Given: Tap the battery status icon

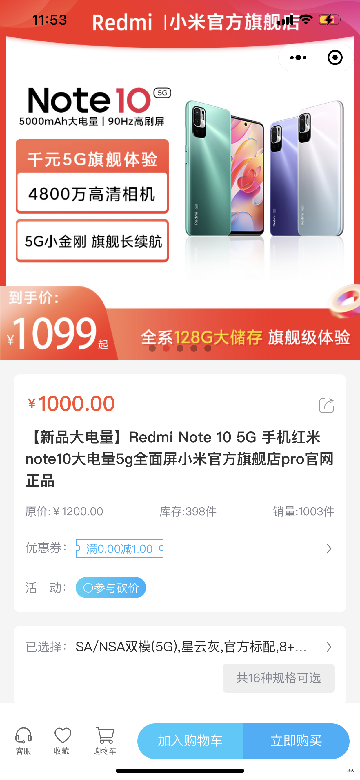Looking at the screenshot, I should pyautogui.click(x=330, y=20).
